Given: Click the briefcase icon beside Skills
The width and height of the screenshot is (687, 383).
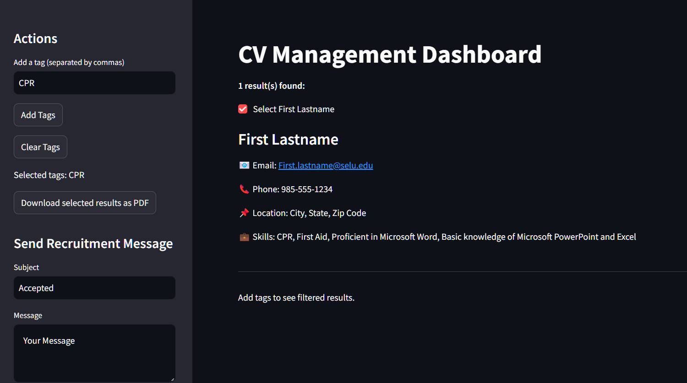Looking at the screenshot, I should (244, 237).
